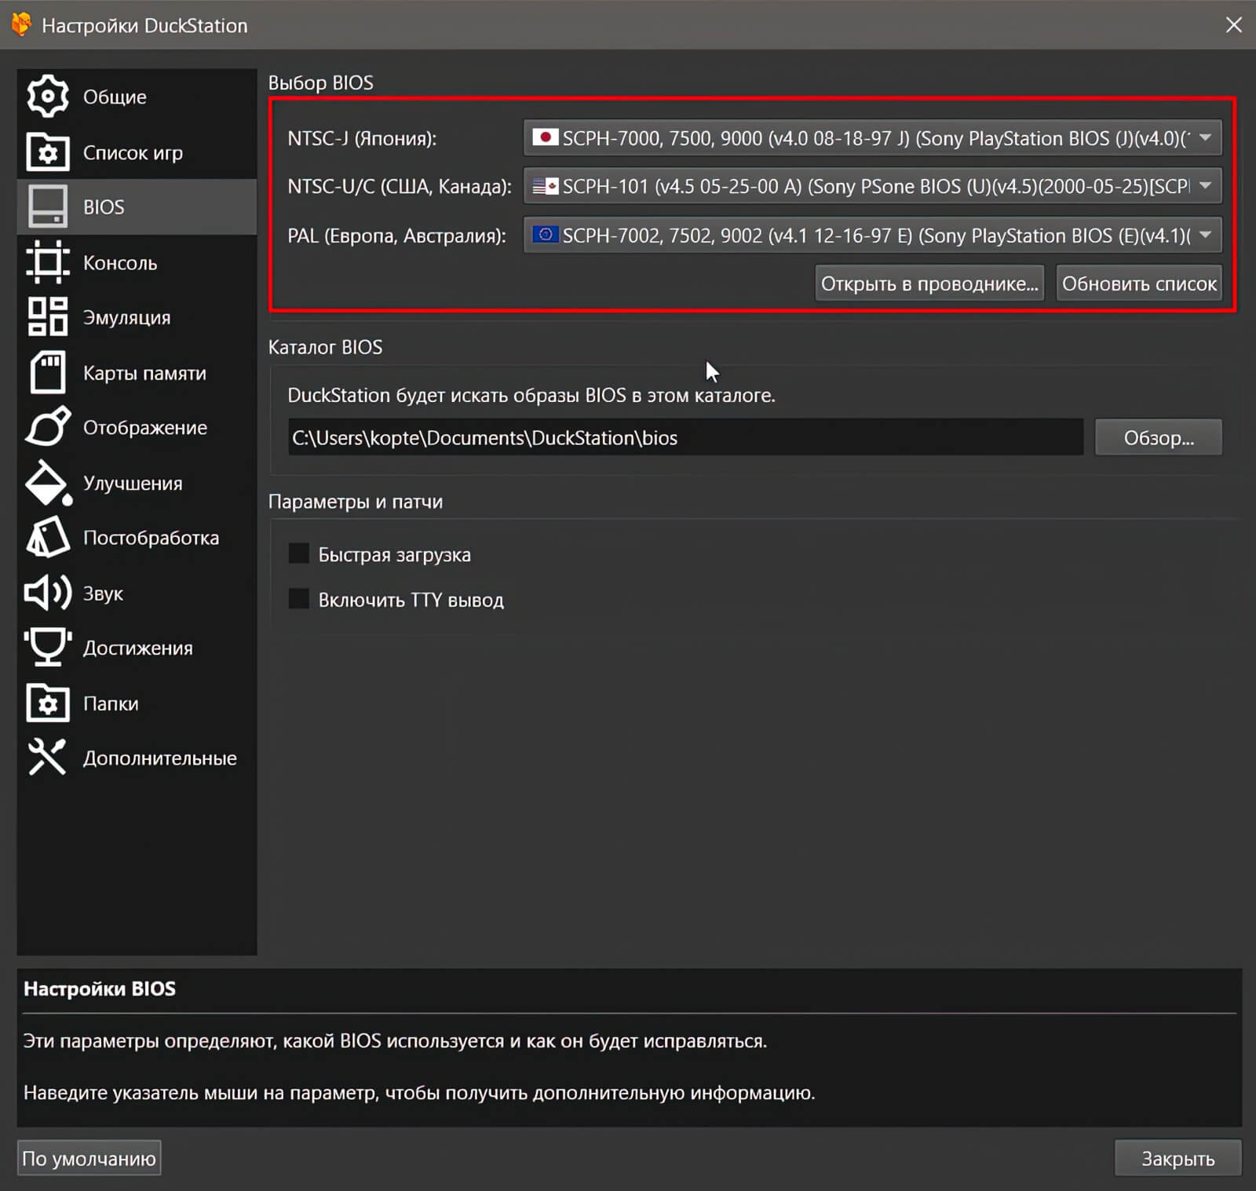Viewport: 1256px width, 1191px height.
Task: Click the Папки folder icon
Action: pyautogui.click(x=48, y=703)
